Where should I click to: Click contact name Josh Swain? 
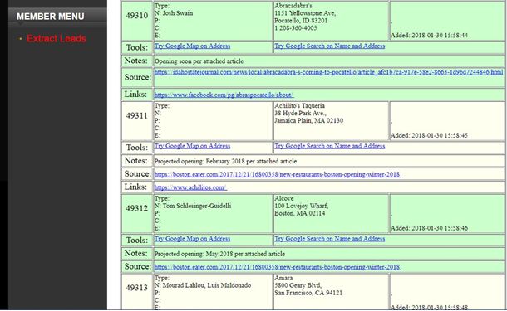pos(178,13)
